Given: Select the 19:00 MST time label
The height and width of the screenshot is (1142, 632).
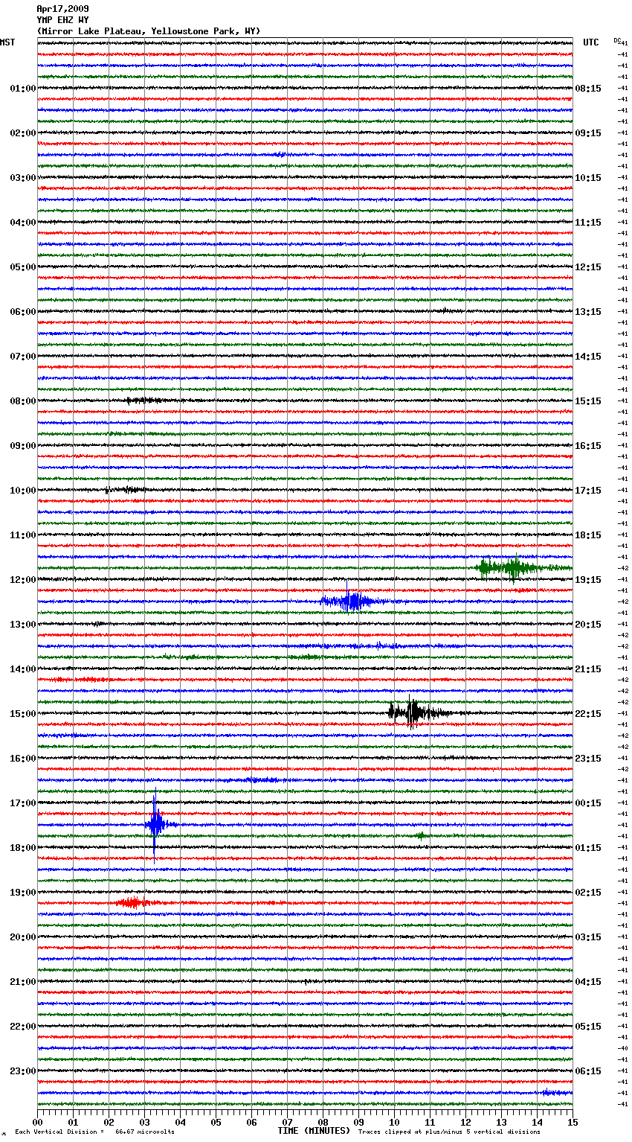Looking at the screenshot, I should [22, 893].
